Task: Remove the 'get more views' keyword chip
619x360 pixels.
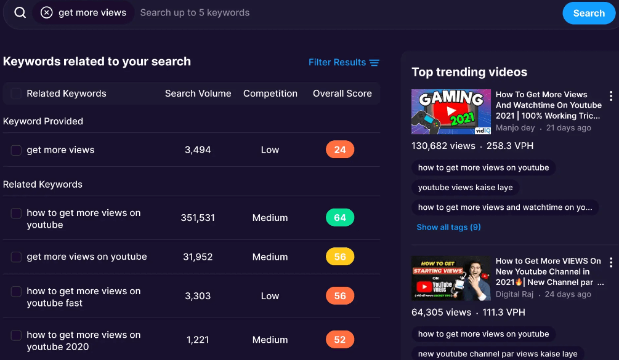Action: [x=47, y=13]
